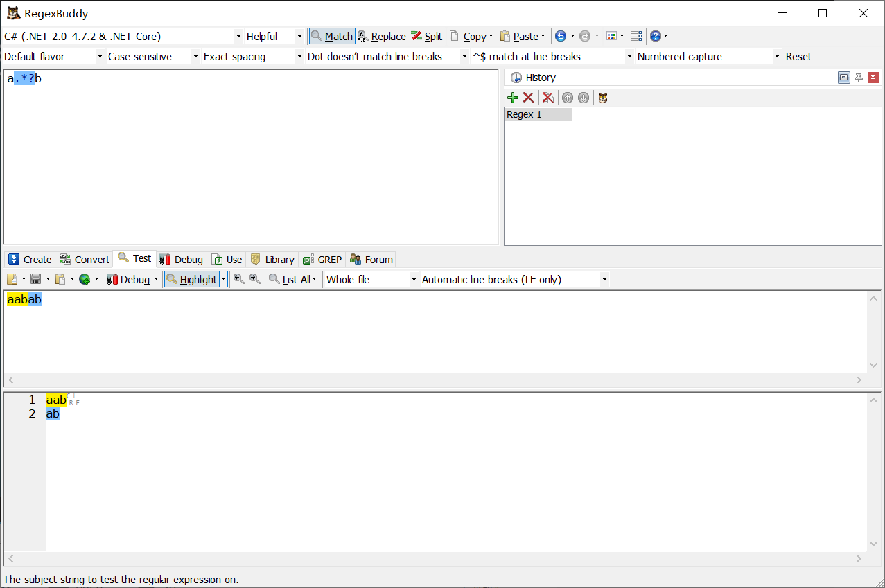This screenshot has width=885, height=588.
Task: Close the History panel
Action: 873,78
